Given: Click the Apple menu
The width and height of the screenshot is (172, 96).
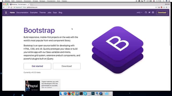Looking at the screenshot, I should pos(2,1).
